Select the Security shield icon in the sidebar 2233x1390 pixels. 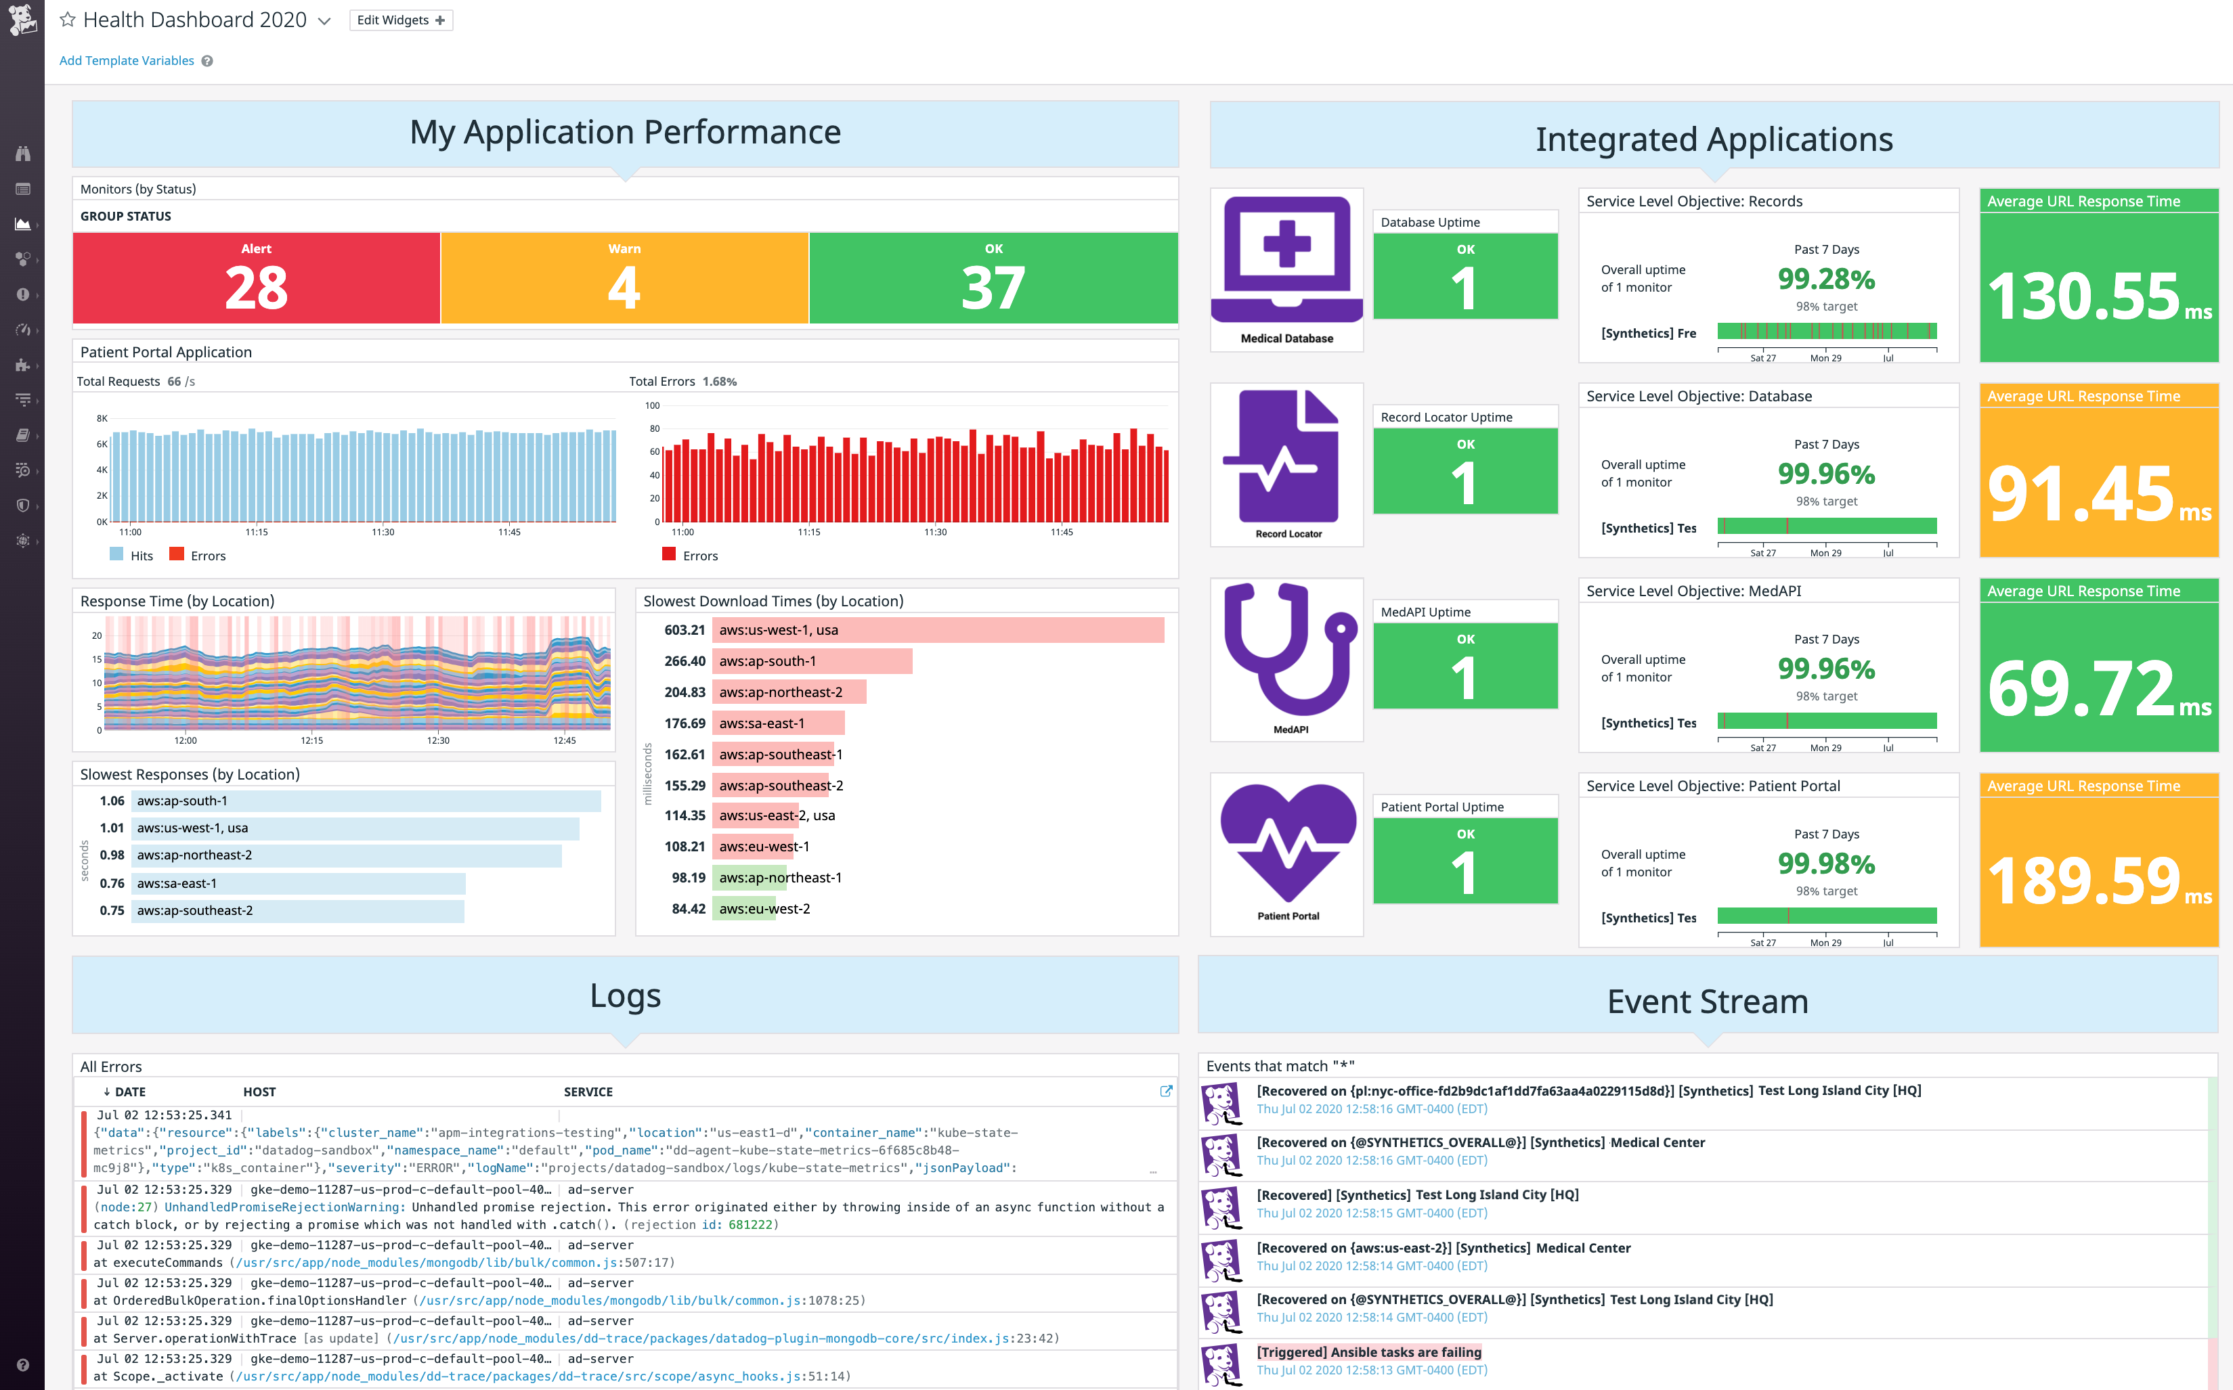click(x=23, y=505)
